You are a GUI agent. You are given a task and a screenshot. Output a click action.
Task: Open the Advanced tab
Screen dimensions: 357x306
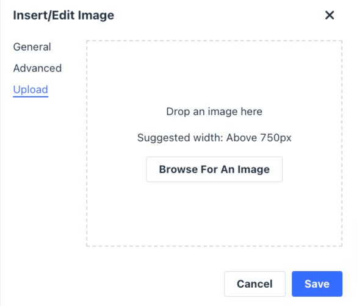click(37, 68)
